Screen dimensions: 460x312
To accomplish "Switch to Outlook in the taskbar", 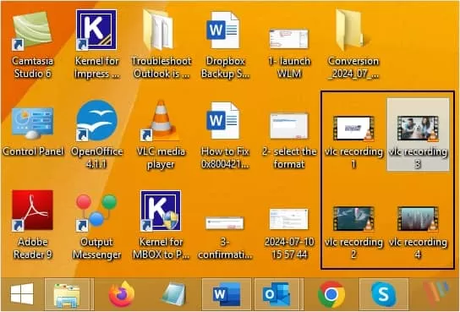I will click(x=277, y=294).
